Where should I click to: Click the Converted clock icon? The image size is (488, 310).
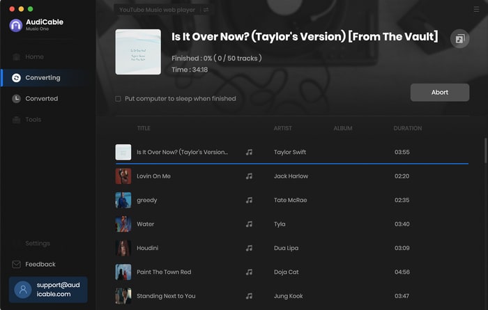(x=16, y=98)
